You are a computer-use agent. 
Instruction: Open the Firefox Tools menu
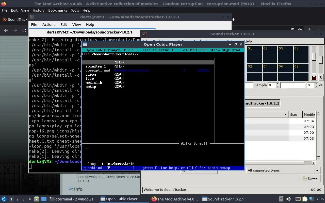click(x=75, y=10)
